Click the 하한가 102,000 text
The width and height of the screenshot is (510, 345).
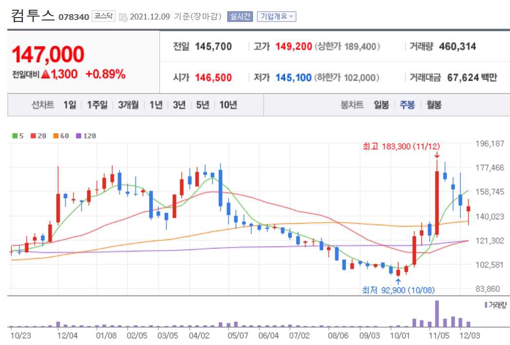tap(347, 77)
